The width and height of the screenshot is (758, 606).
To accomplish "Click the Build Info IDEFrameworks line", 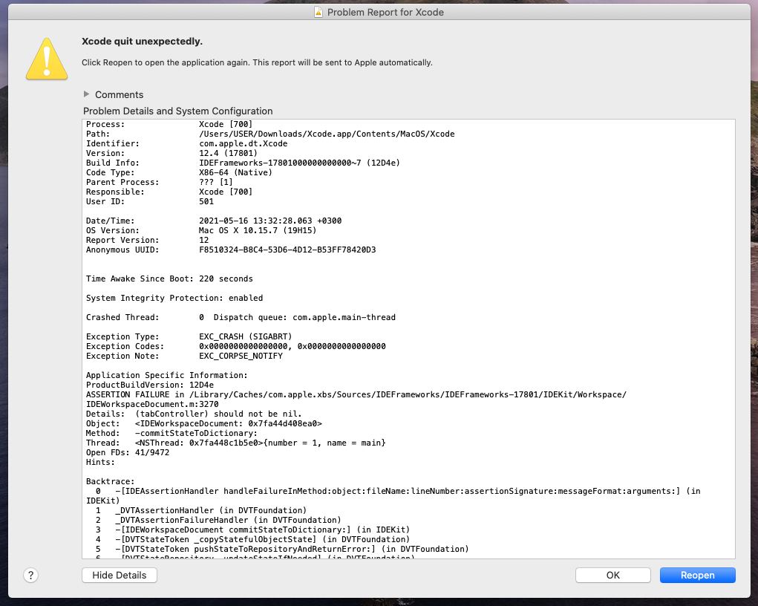I will coord(243,163).
